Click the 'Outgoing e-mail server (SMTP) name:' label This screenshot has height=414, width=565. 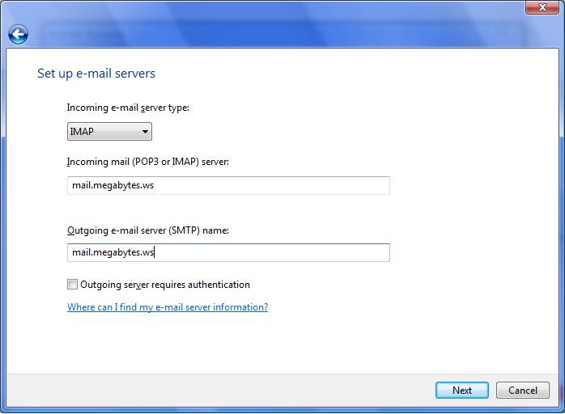tap(148, 230)
